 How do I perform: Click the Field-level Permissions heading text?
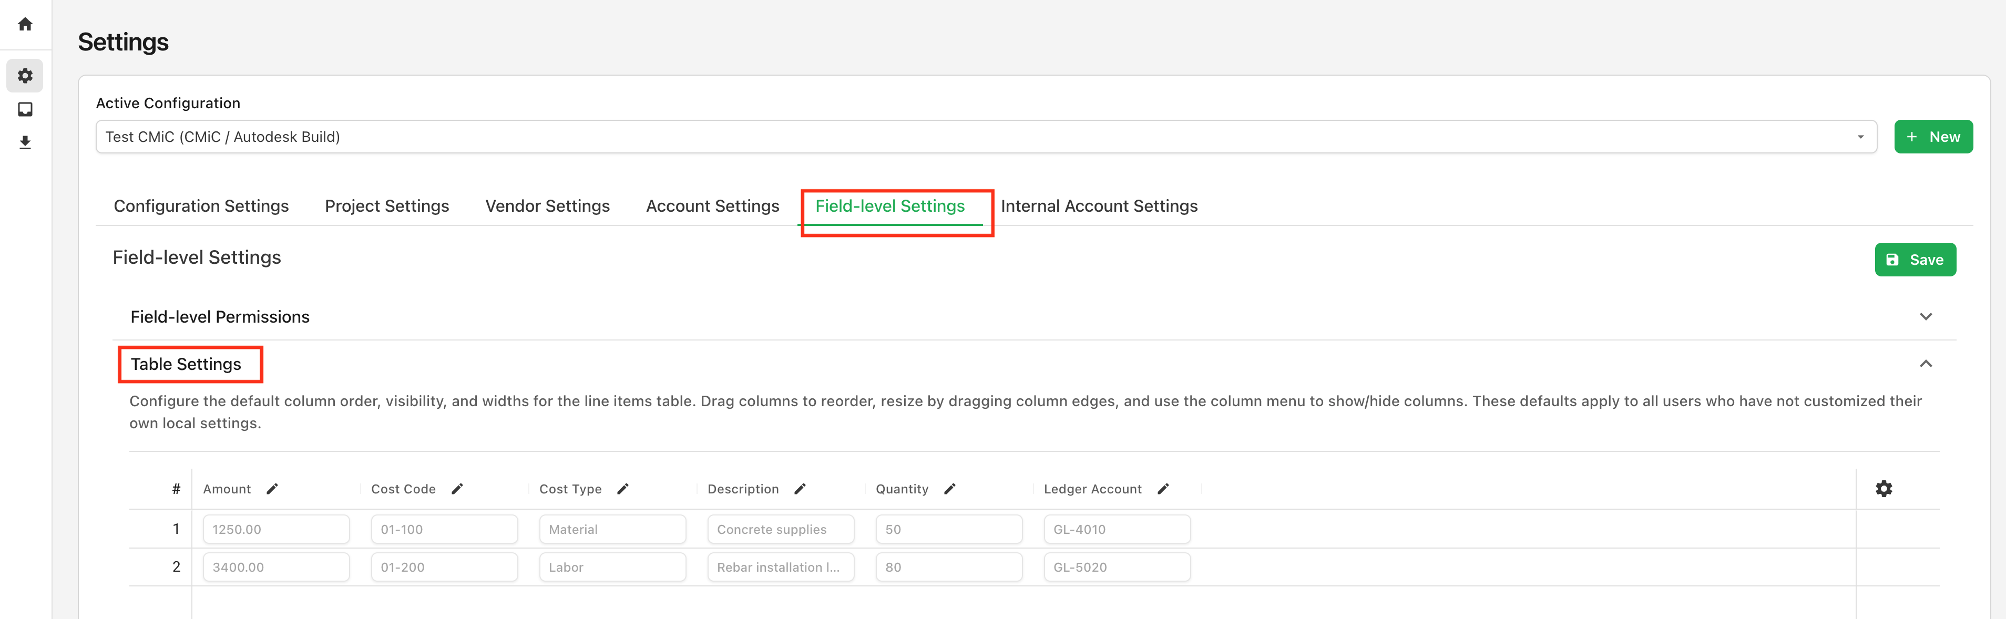tap(220, 317)
